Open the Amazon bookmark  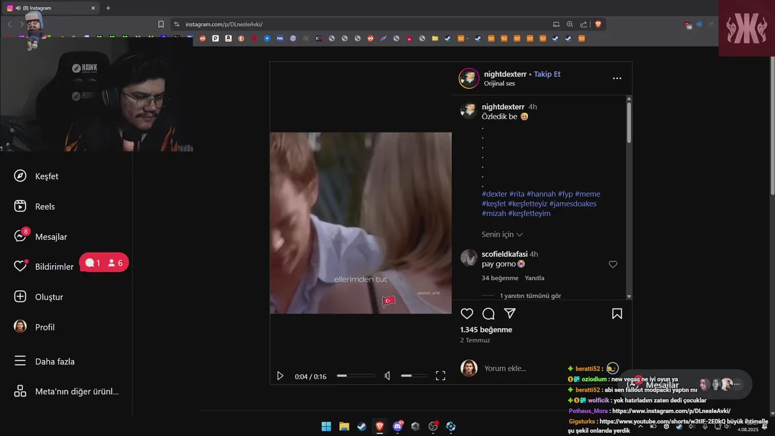228,38
